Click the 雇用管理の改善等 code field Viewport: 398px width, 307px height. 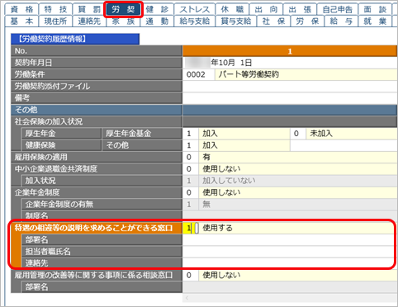pyautogui.click(x=191, y=275)
